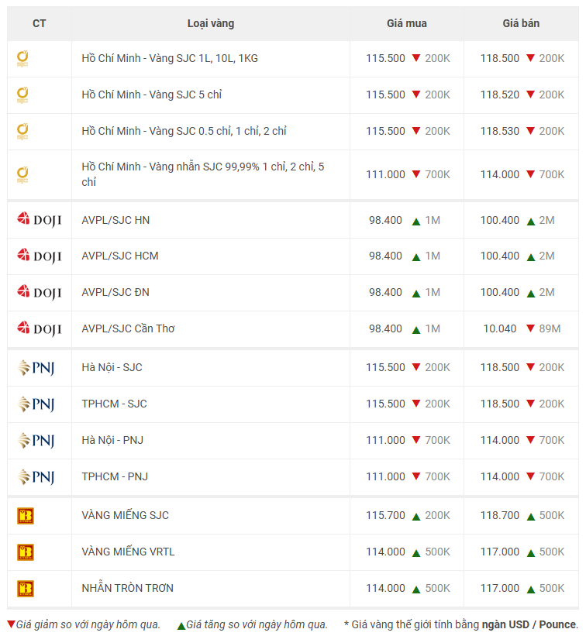This screenshot has height=636, width=586.
Task: Click NHẪN TRÒN TRƠN row name
Action: pos(127,588)
